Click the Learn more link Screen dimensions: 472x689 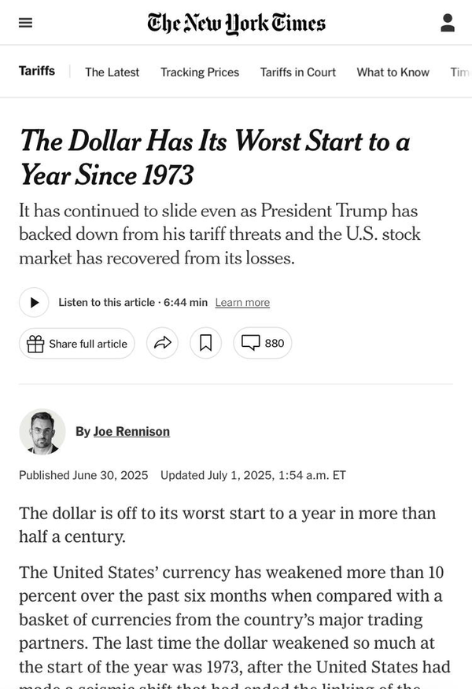tap(242, 303)
